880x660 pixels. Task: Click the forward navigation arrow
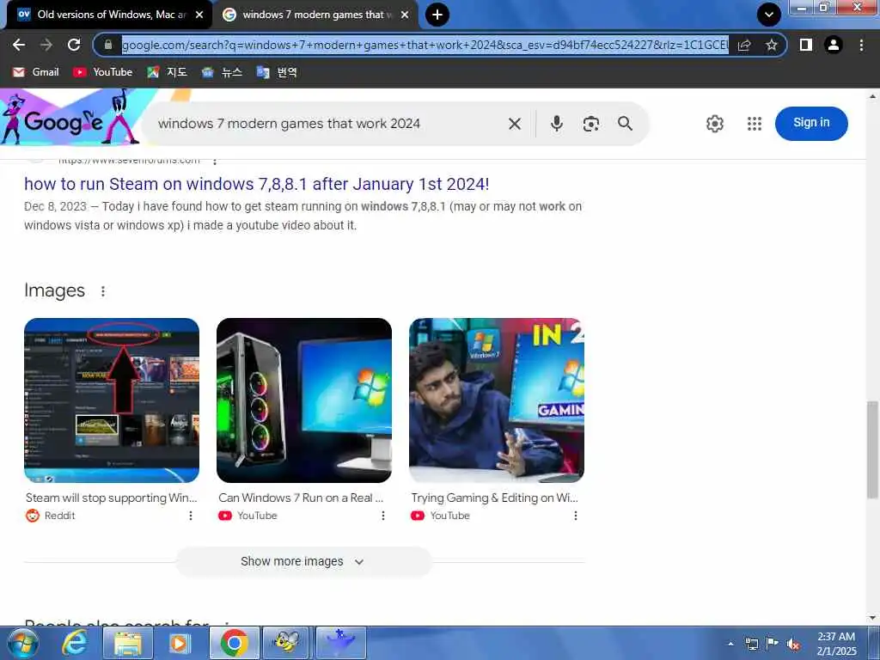click(46, 45)
